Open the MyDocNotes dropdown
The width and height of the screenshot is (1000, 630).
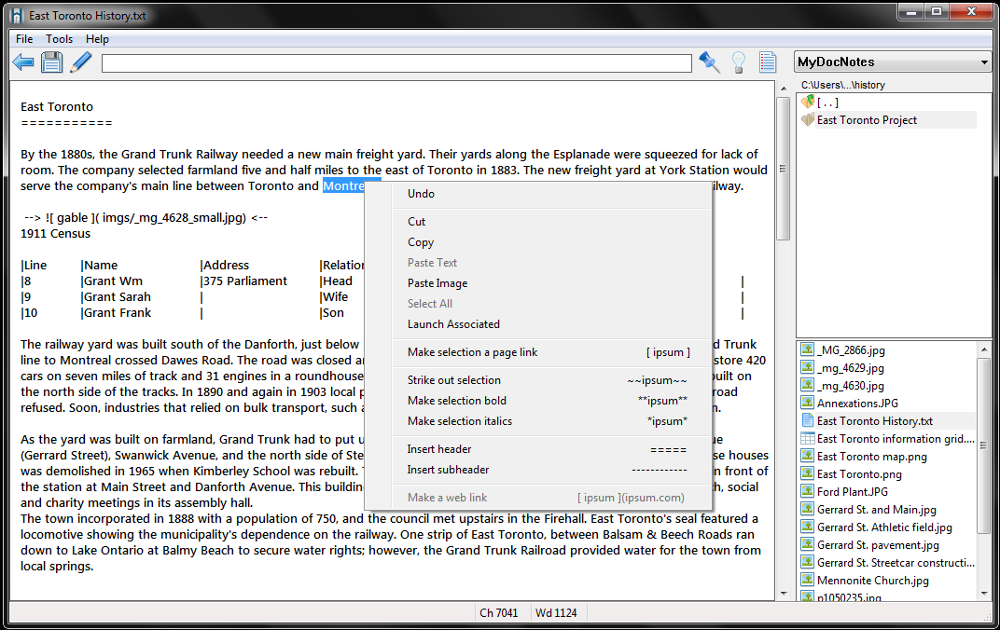coord(893,62)
